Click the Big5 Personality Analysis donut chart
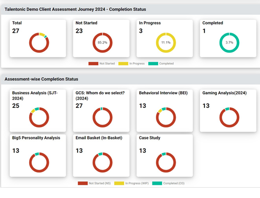This screenshot has width=260, height=198. [39, 162]
